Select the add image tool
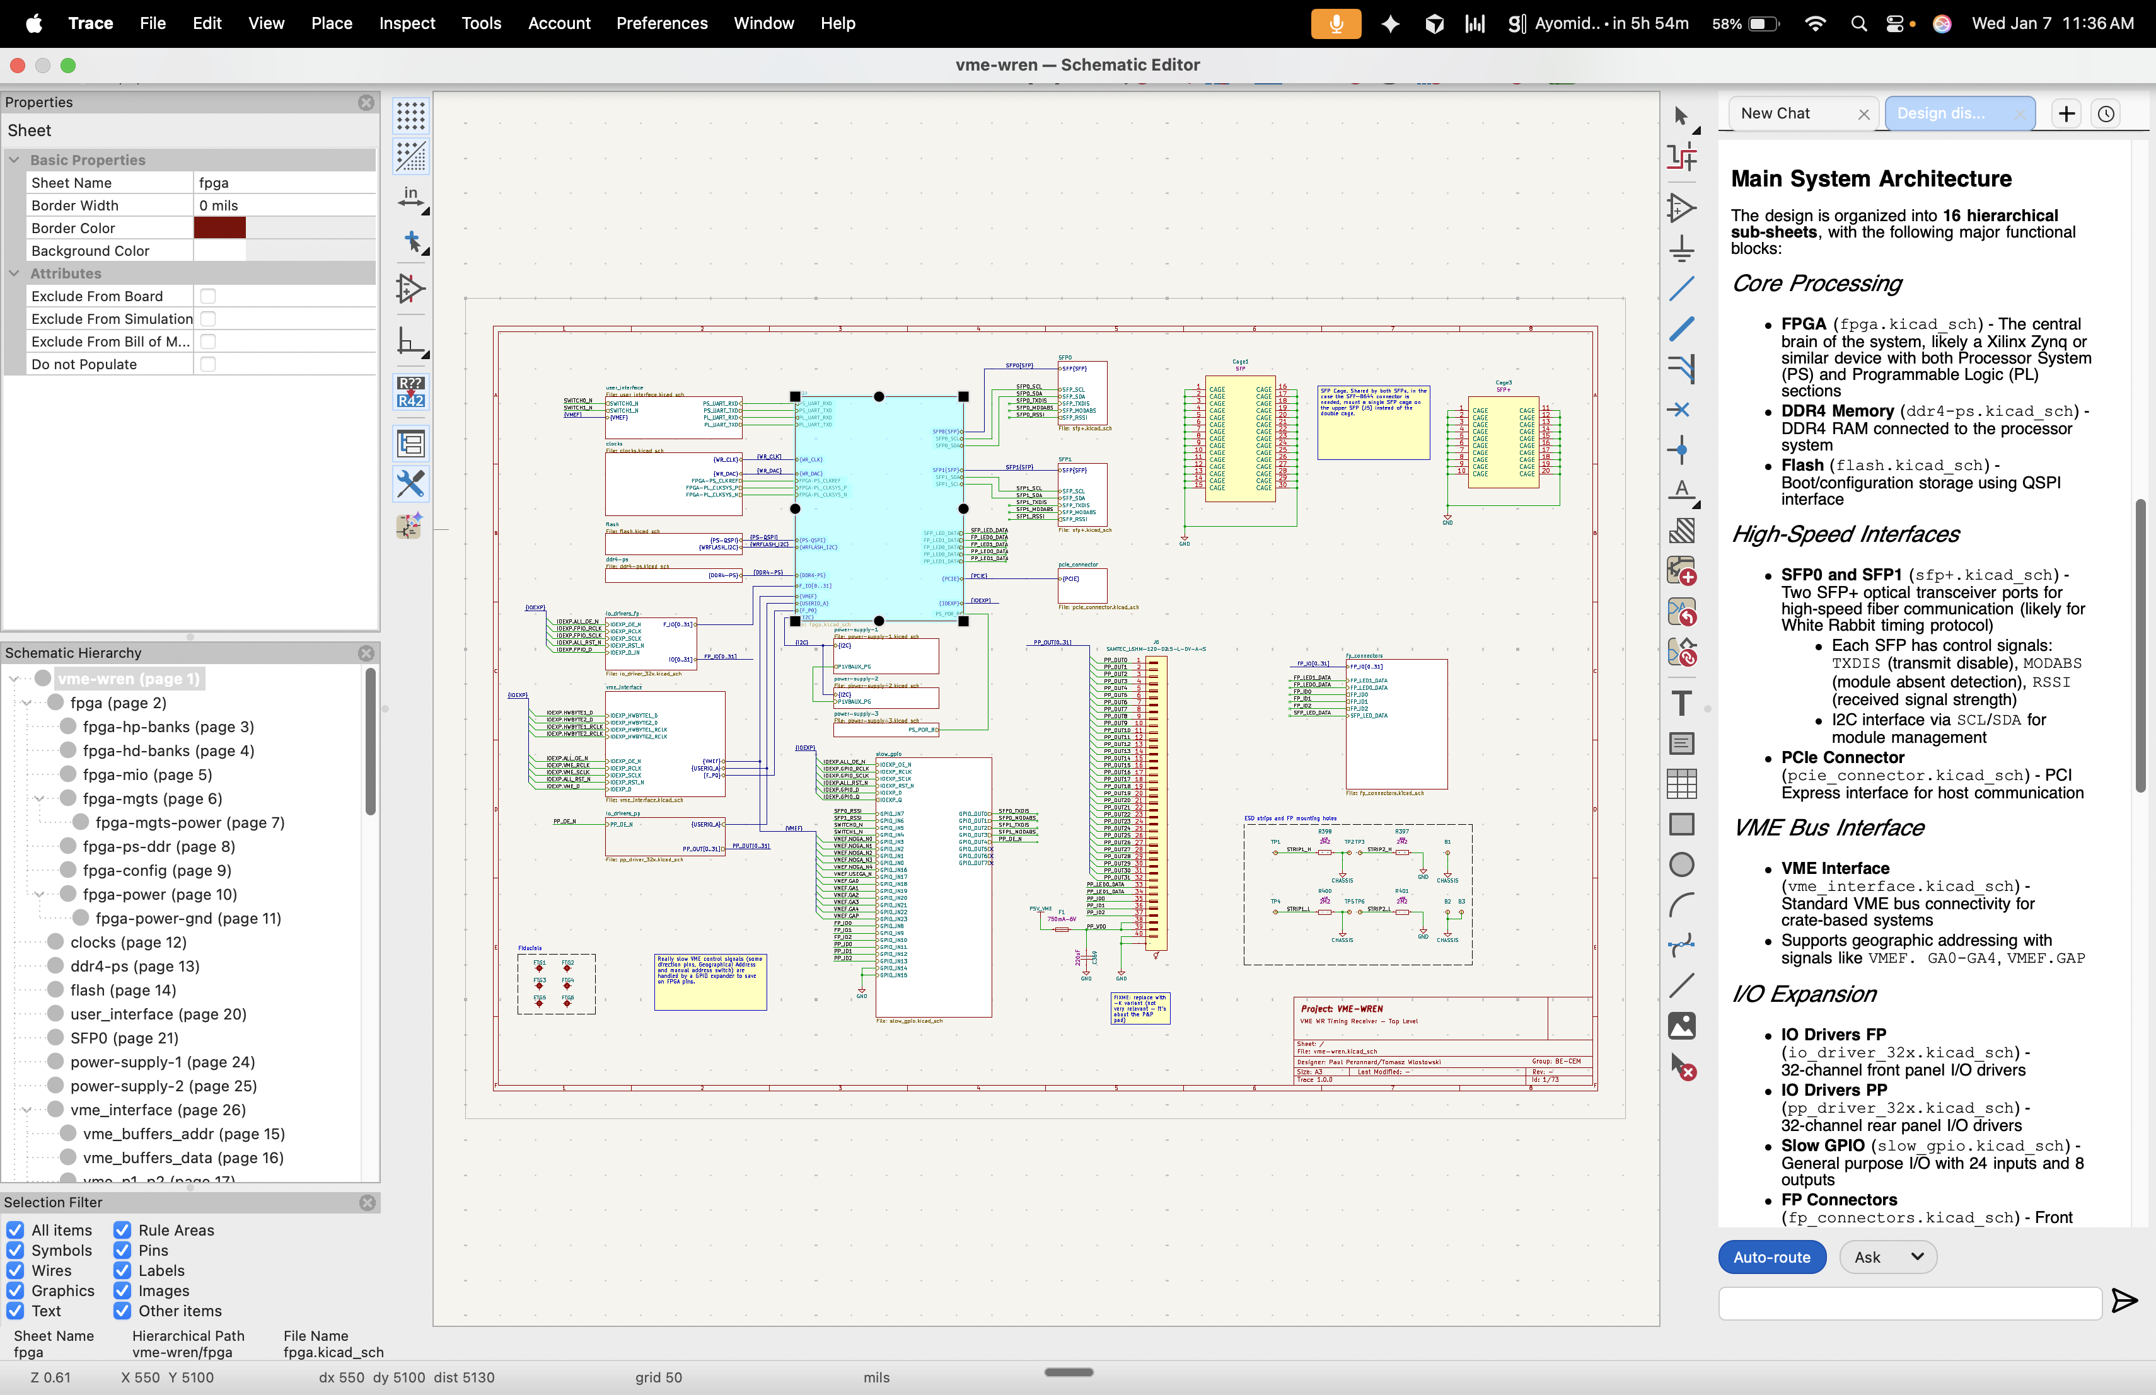This screenshot has width=2156, height=1395. coord(1681,1026)
